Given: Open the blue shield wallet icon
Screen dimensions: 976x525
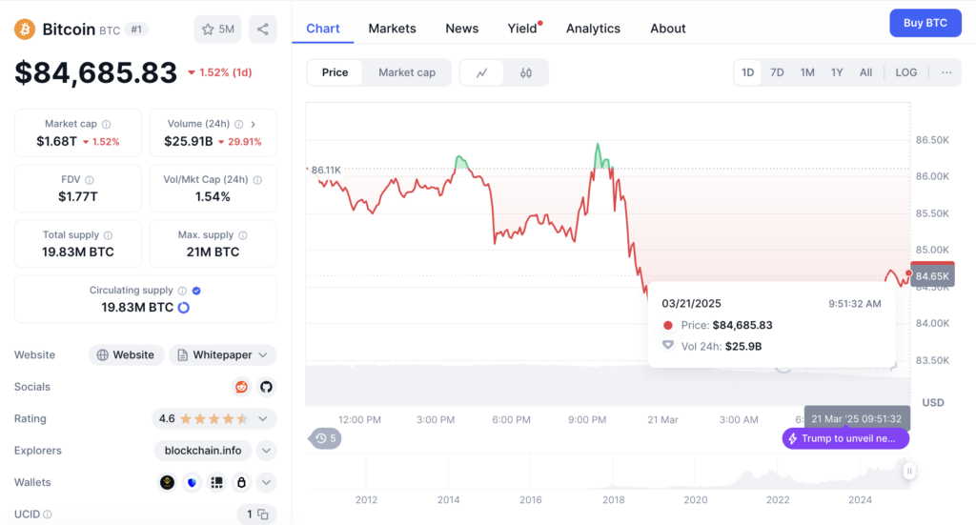Looking at the screenshot, I should coord(193,482).
